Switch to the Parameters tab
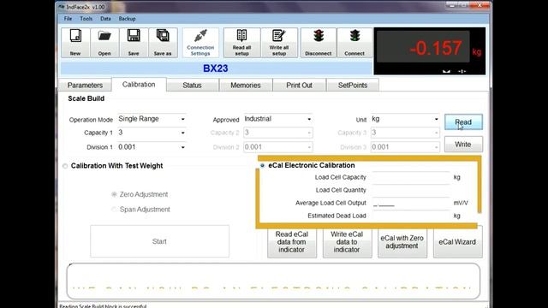548x308 pixels. click(85, 86)
